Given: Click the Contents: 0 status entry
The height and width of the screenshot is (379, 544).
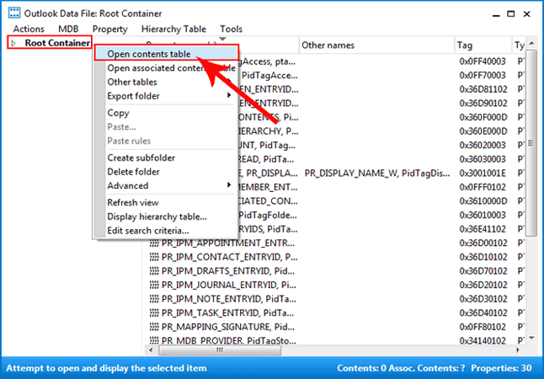Looking at the screenshot, I should tap(362, 368).
